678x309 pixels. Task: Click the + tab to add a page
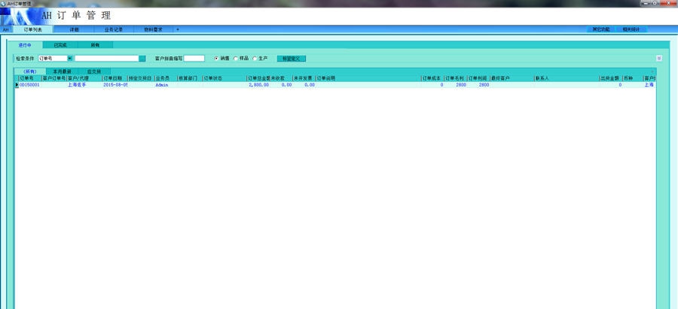click(x=177, y=30)
